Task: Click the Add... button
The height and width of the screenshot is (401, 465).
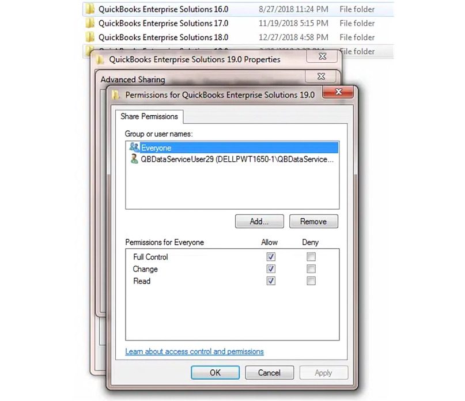Action: pyautogui.click(x=259, y=222)
